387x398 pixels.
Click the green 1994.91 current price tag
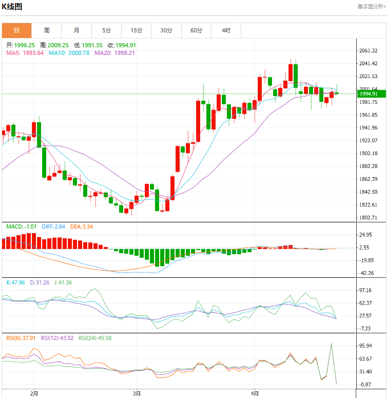[372, 93]
